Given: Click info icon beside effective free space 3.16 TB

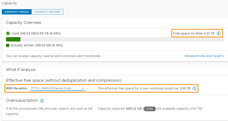Looking at the screenshot, I should point(194,89).
